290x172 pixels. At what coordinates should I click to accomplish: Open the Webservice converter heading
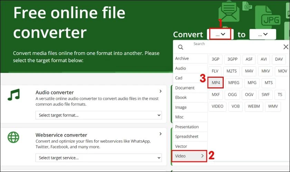click(x=61, y=135)
